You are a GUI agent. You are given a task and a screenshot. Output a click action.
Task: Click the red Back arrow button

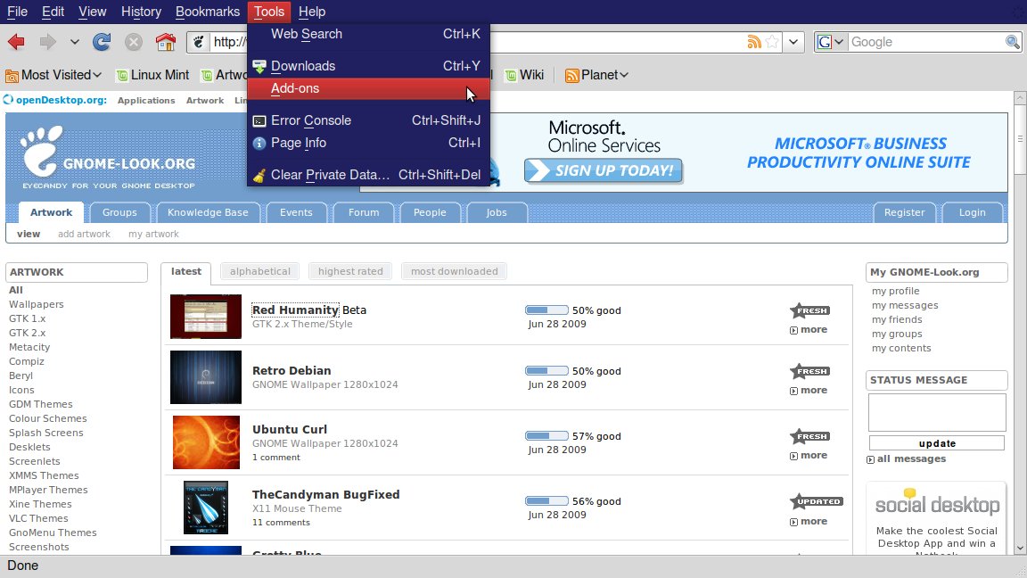[x=16, y=42]
